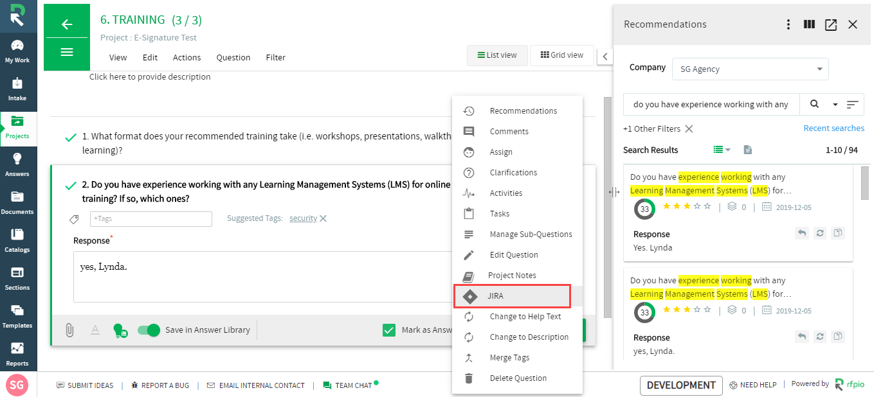Click refresh icon on "Yes. Lynda" response
Image resolution: width=874 pixels, height=397 pixels.
(820, 233)
